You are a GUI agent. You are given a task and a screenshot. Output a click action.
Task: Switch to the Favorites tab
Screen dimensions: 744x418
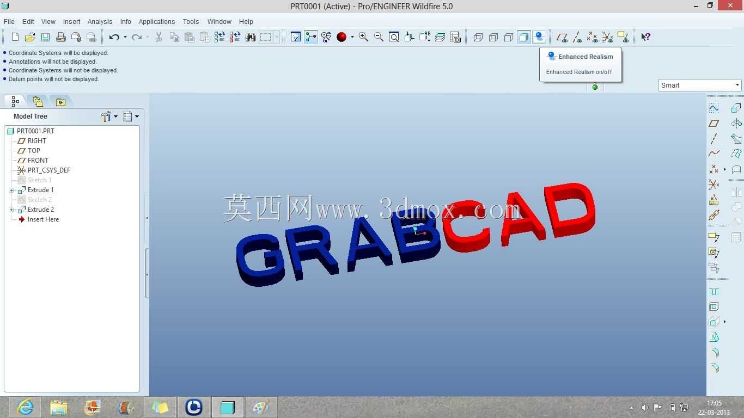click(60, 101)
